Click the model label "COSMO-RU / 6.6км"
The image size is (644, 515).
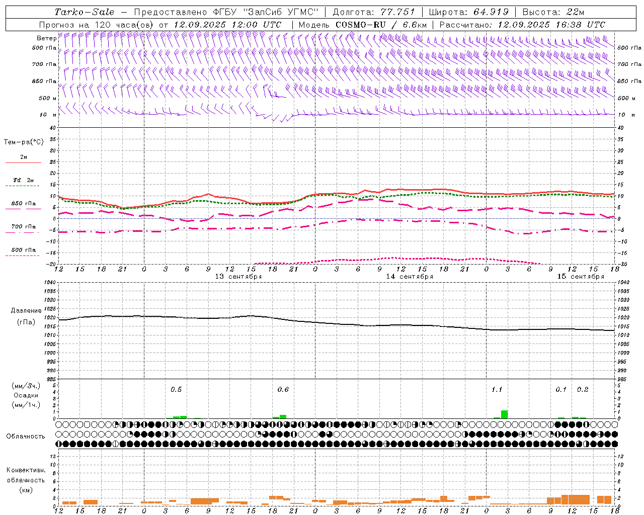pyautogui.click(x=381, y=25)
